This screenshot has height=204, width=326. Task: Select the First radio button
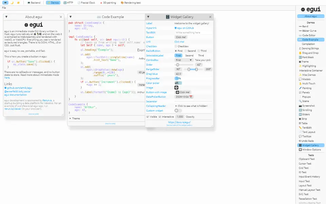pyautogui.click(x=179, y=51)
